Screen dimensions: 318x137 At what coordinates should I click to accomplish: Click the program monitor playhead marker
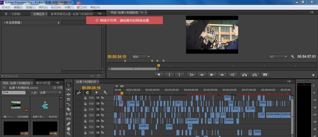[159, 65]
